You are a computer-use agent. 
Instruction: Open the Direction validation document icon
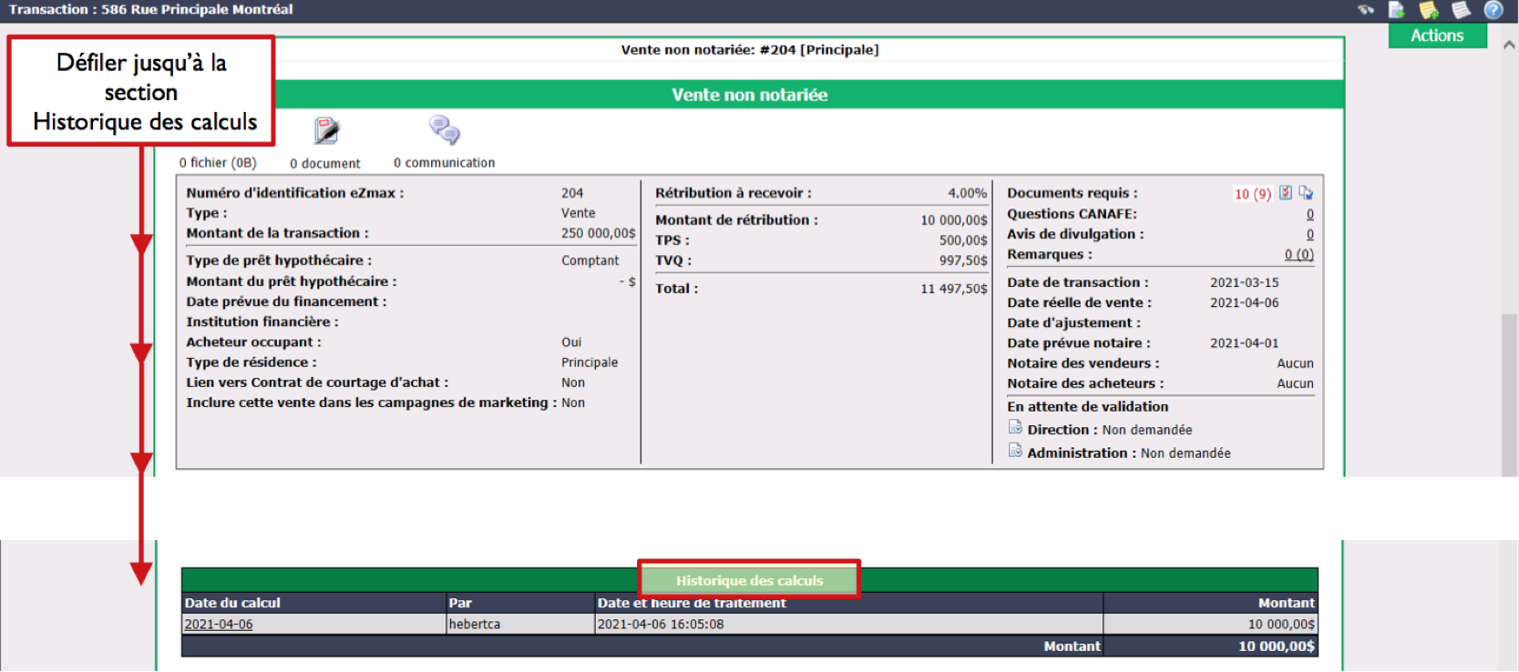tap(1015, 427)
